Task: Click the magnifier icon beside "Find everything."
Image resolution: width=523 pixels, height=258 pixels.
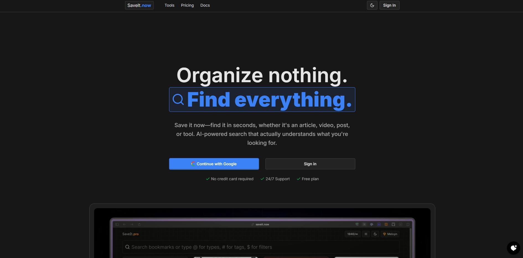Action: pos(178,99)
